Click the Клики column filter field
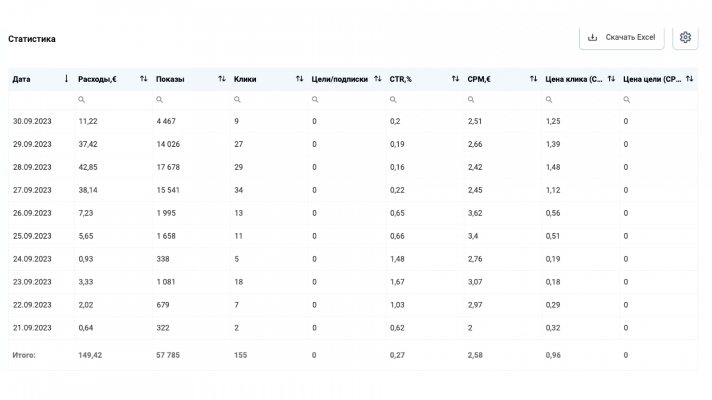This screenshot has height=400, width=712. [269, 100]
